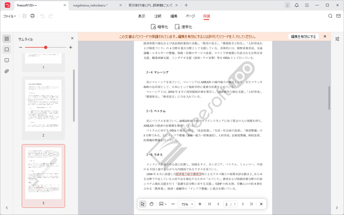Click the page number input field
The height and width of the screenshot is (215, 344).
[x=230, y=204]
